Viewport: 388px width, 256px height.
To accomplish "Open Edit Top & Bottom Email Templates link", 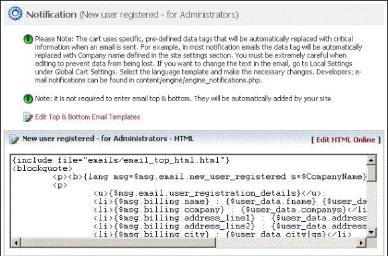I will [x=87, y=117].
